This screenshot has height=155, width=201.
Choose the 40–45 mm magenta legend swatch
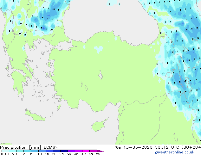coord(86,151)
